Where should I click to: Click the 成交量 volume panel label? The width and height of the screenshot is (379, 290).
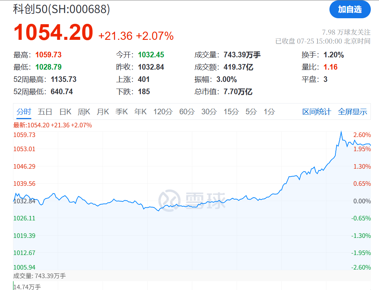pos(39,276)
